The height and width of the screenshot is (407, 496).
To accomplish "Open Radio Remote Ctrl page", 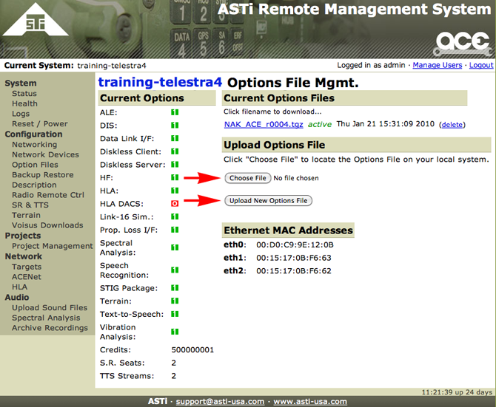I will click(48, 195).
